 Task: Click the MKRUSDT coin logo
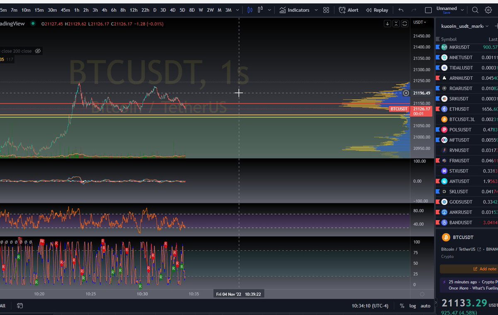pos(444,47)
